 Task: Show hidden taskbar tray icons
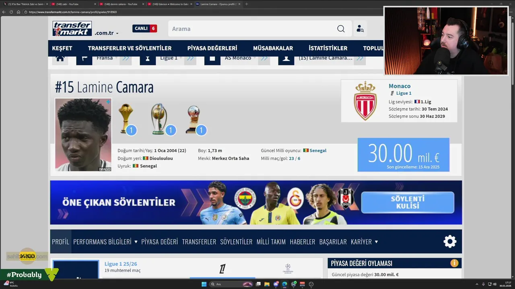click(x=478, y=284)
